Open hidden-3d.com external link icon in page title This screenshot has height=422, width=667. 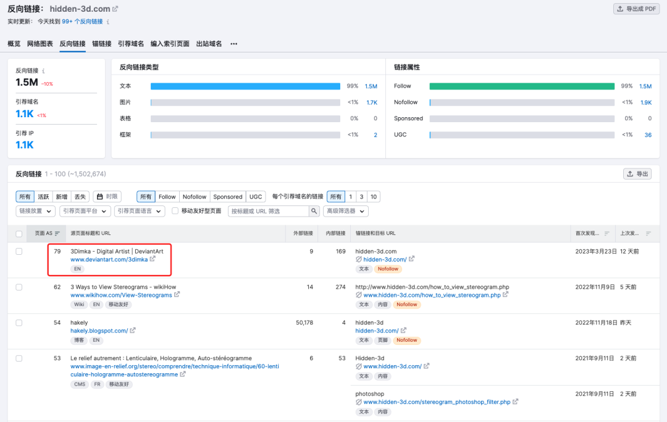(115, 9)
